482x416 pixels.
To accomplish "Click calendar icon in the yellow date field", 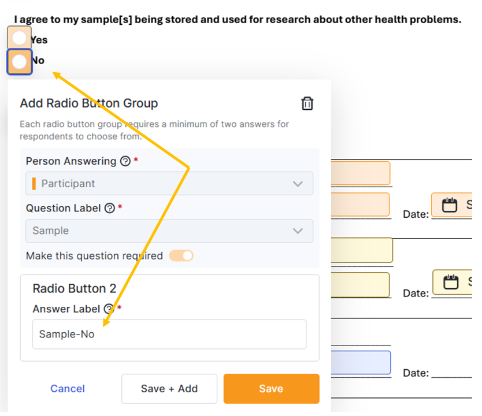I will click(450, 282).
